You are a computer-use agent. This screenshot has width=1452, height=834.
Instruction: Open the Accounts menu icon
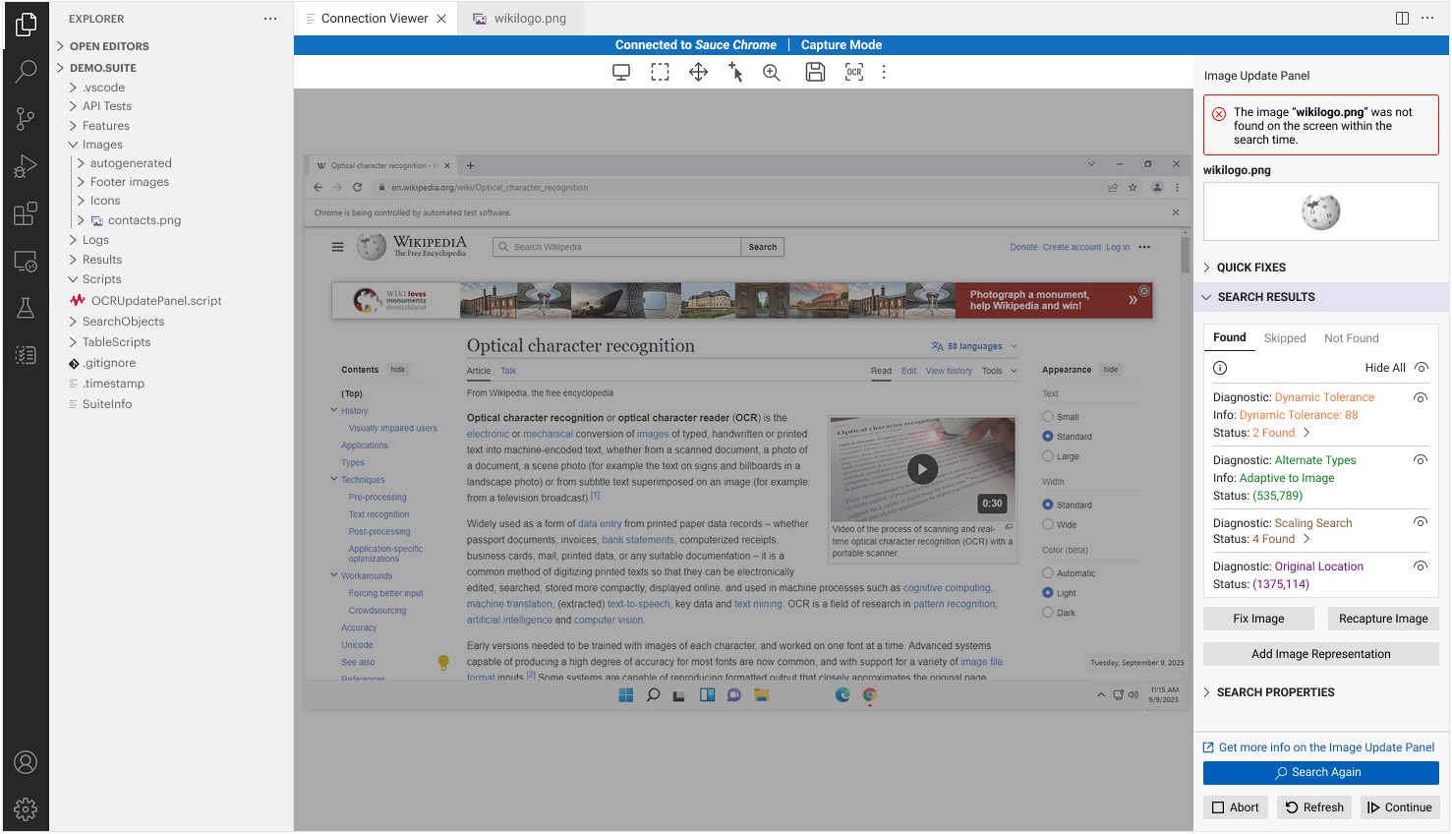[27, 762]
